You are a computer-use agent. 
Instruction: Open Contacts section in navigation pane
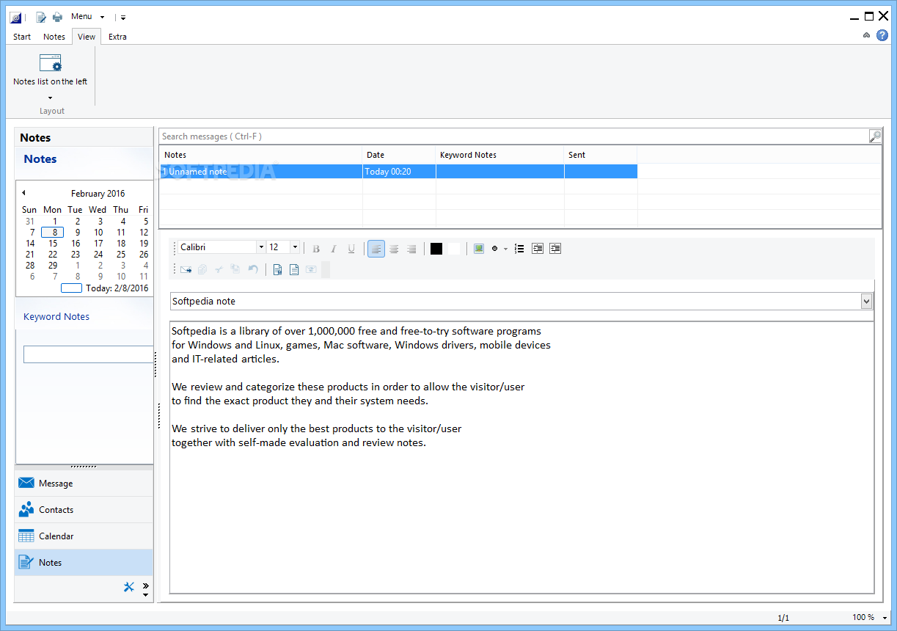pyautogui.click(x=84, y=510)
